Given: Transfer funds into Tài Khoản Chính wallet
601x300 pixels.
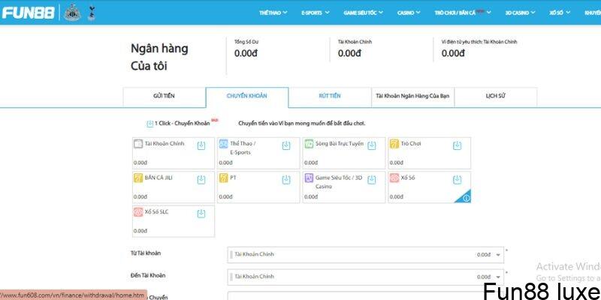Looking at the screenshot, I should [201, 145].
